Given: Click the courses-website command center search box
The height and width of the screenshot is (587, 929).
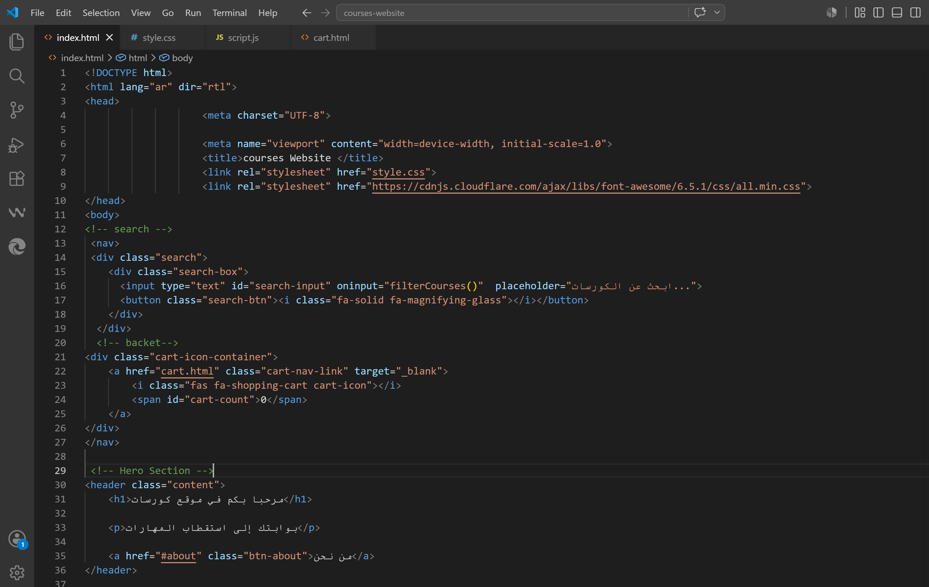Looking at the screenshot, I should coord(513,13).
